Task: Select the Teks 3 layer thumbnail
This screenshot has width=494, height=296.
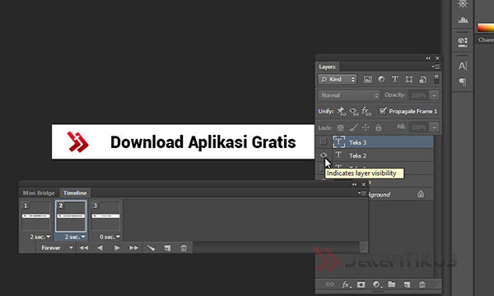Action: pyautogui.click(x=338, y=142)
